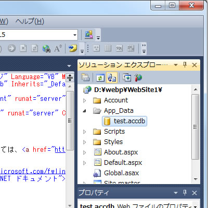Click the Show SQL Pane icon
This screenshot has width=208, height=208.
[x=119, y=48]
